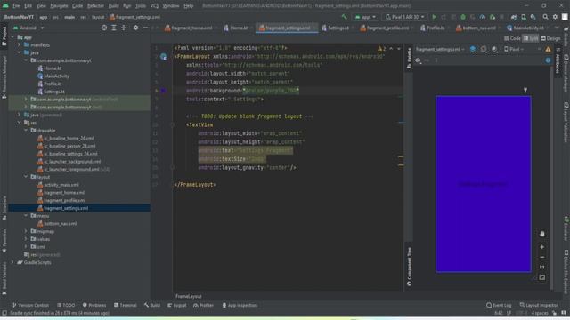Toggle the view options eye icon in preview

418,60
